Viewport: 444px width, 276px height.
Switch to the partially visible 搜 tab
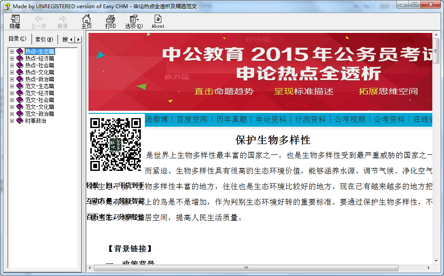point(64,39)
